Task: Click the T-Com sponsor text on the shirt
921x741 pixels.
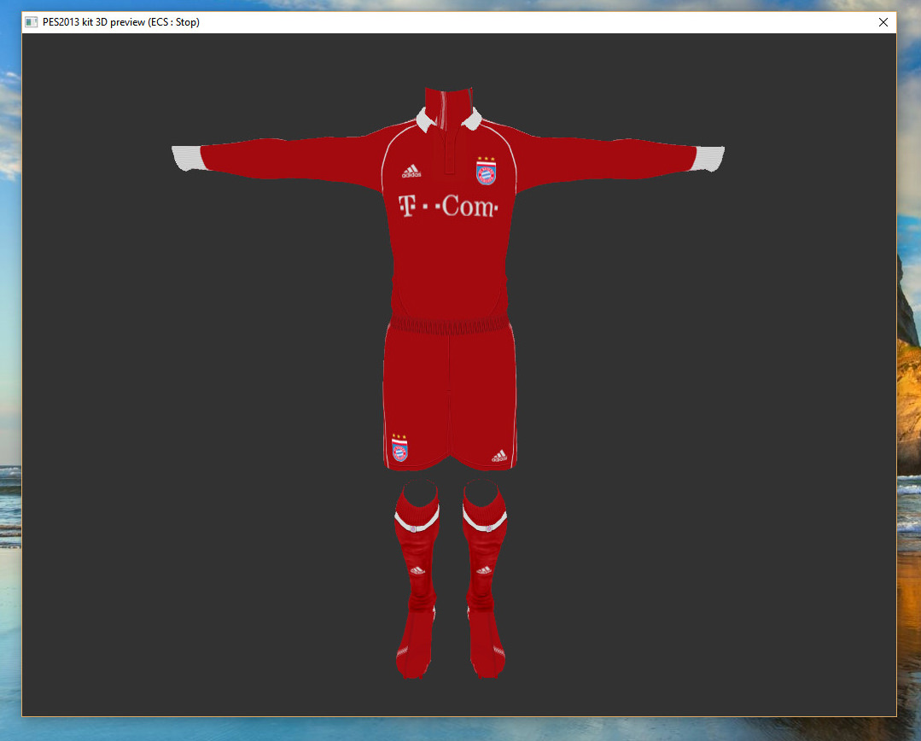Action: click(447, 207)
